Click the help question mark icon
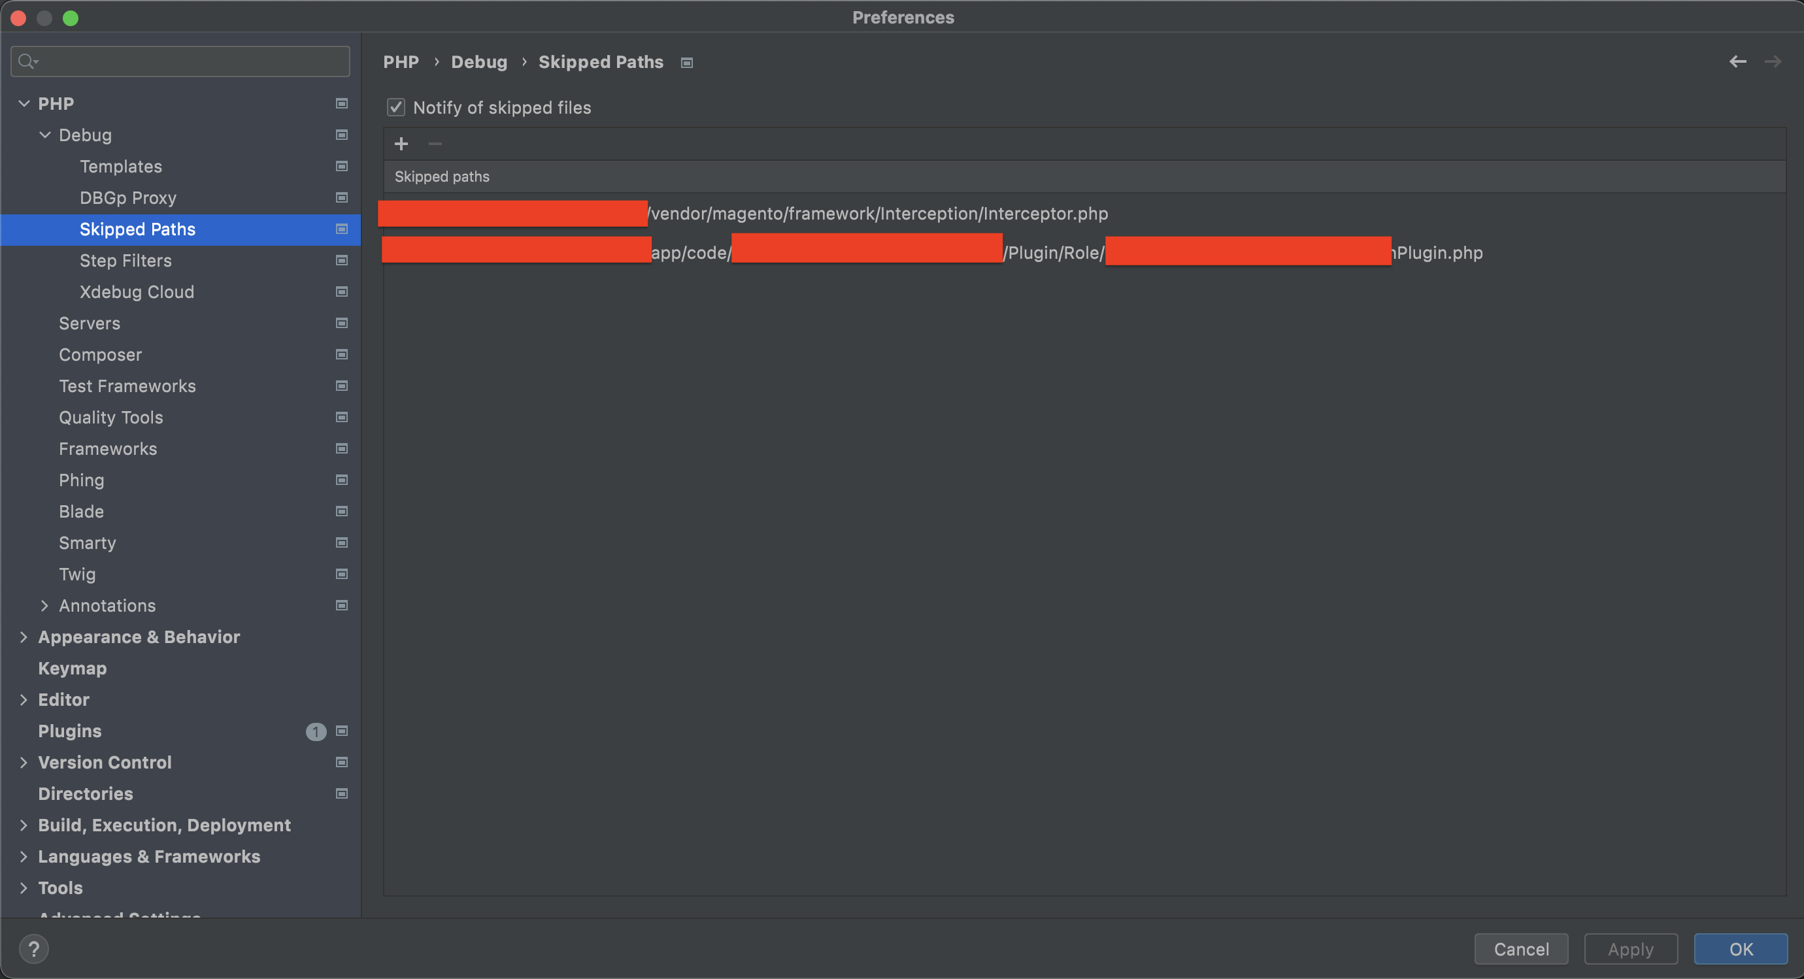 [33, 949]
